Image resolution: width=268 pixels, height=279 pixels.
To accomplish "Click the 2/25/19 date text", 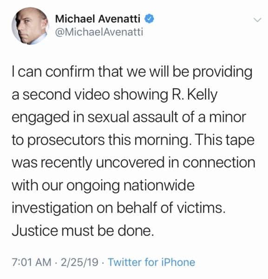I will 79,262.
